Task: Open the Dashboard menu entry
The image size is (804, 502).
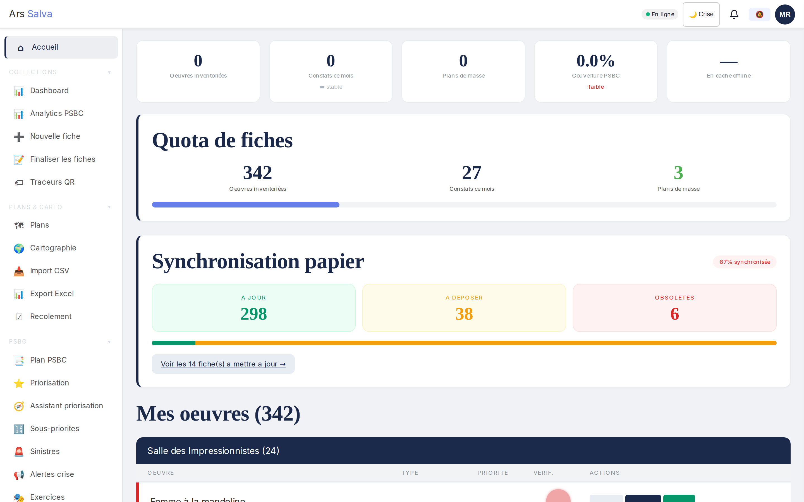Action: tap(49, 90)
